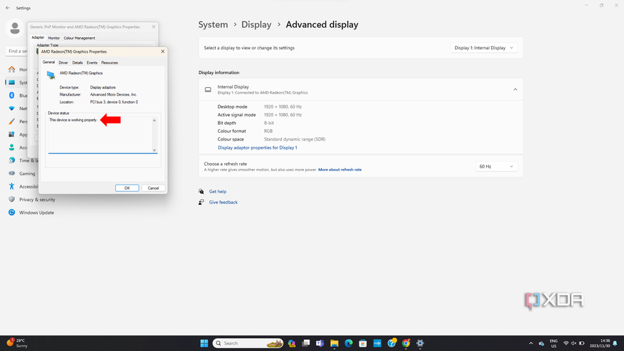Screen dimensions: 624x351
Task: Open Google Chrome from the taskbar
Action: coord(406,343)
